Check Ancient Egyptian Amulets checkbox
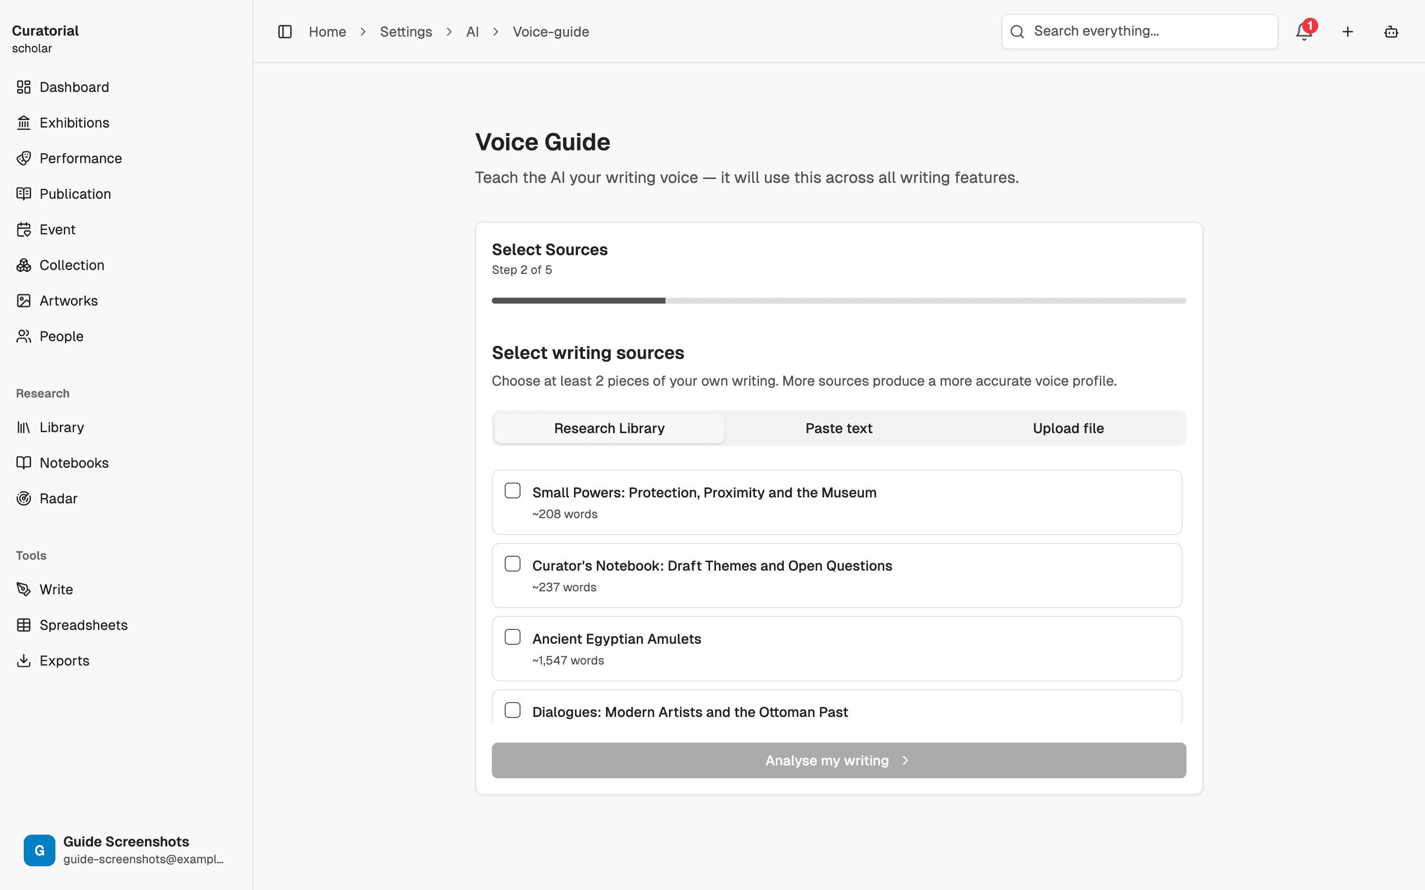Viewport: 1425px width, 890px height. coord(512,637)
